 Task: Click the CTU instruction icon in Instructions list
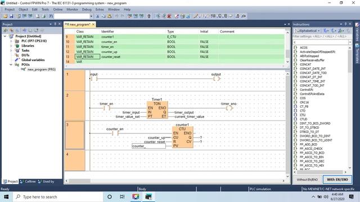[x=295, y=115]
